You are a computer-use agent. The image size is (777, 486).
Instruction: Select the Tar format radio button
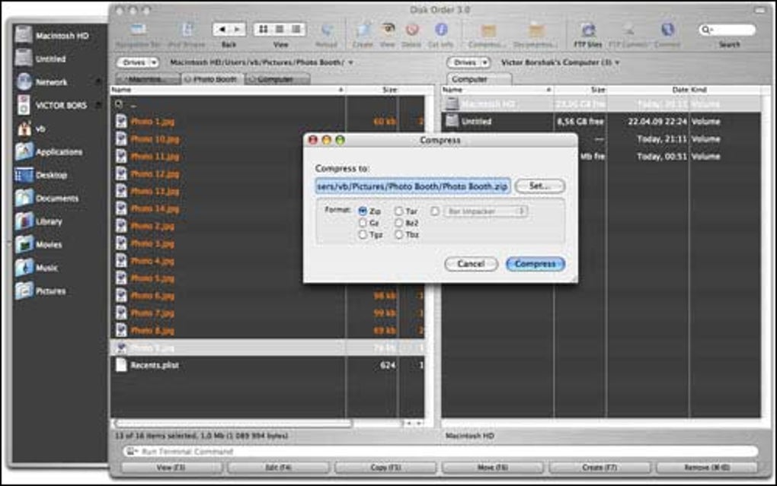coord(399,211)
